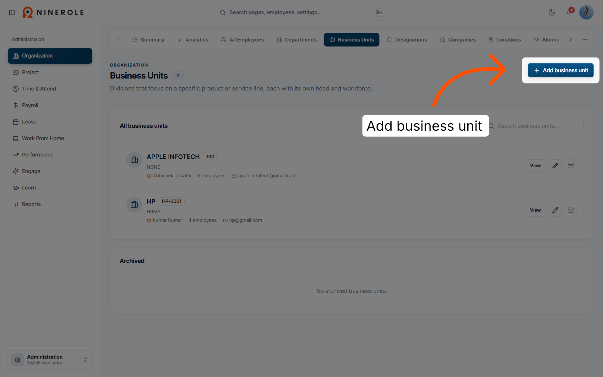Open Time & Attend in the sidebar
Screen dimensions: 603x377
click(x=50, y=89)
